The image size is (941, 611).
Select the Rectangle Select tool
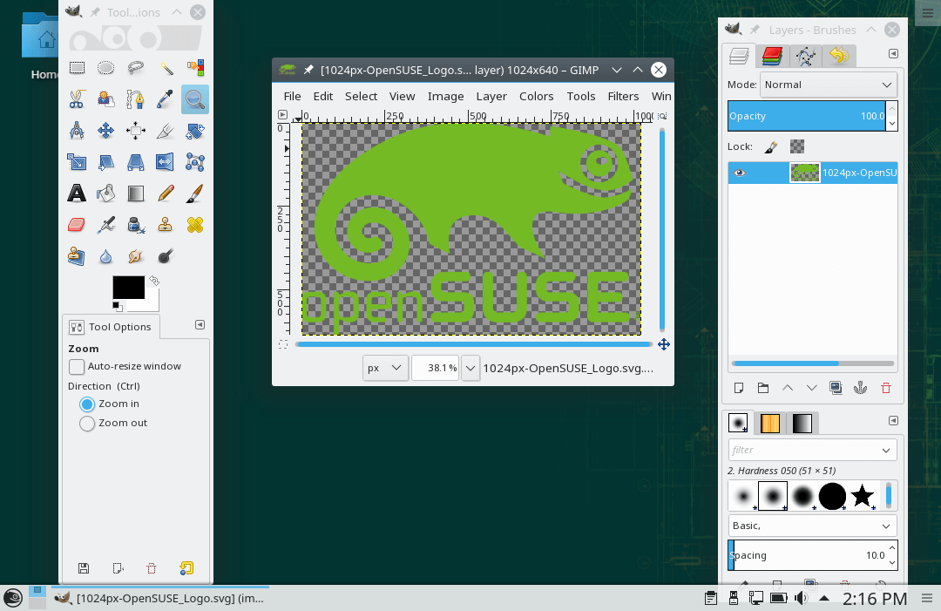click(x=77, y=68)
